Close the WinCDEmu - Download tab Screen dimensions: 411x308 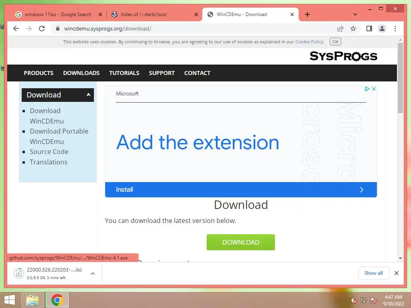[x=292, y=15]
